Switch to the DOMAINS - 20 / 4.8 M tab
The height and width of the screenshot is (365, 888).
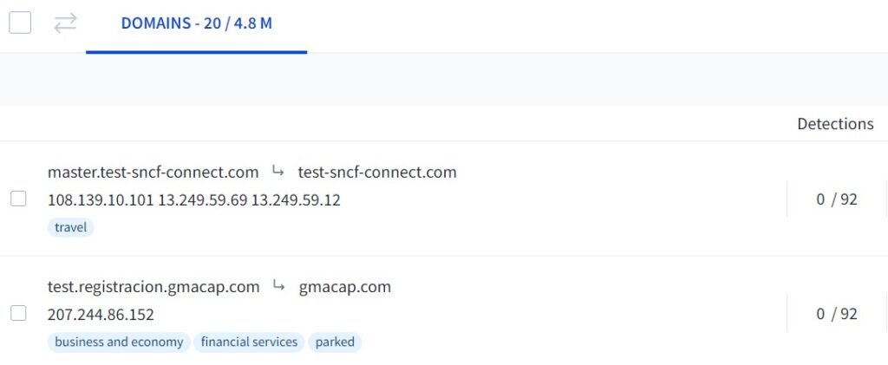click(x=196, y=23)
